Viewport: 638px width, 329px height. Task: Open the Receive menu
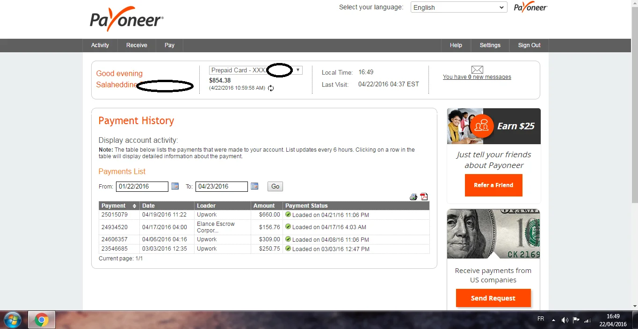(x=137, y=45)
